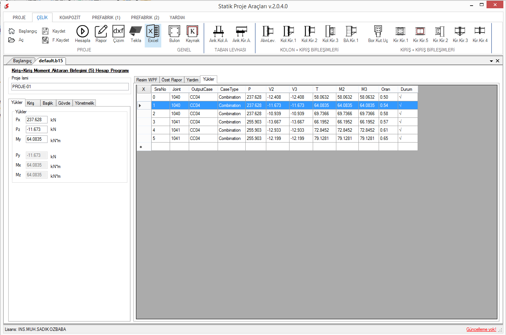This screenshot has width=506, height=335.
Task: Click the My moment input field
Action: (37, 139)
